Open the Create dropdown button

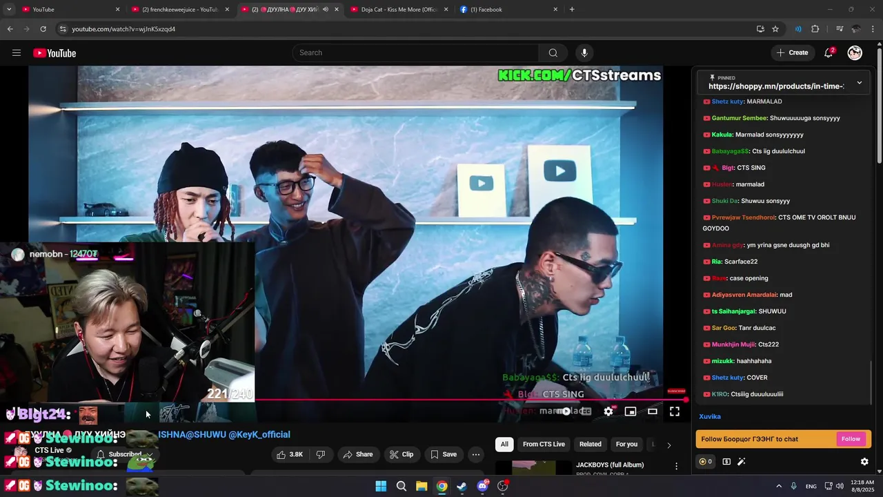pos(792,52)
